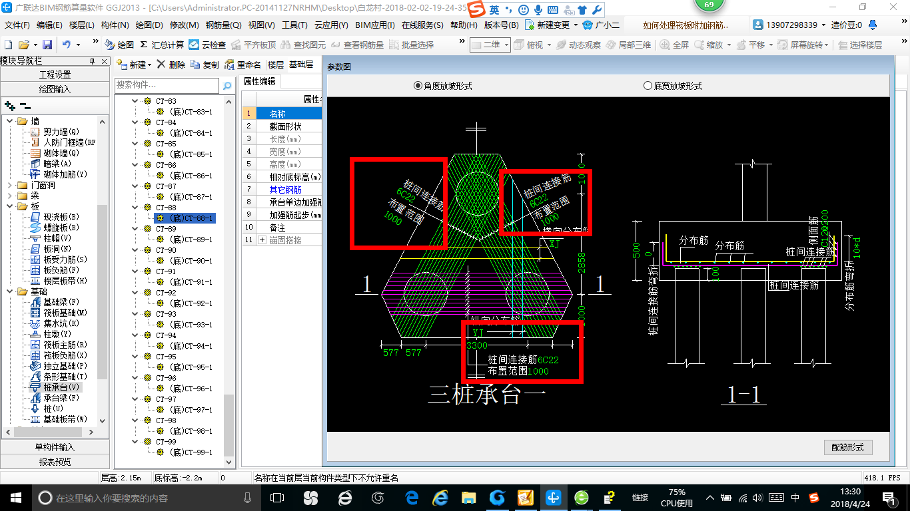Viewport: 910px width, 511px height.
Task: Switch to the 属性编辑 tab
Action: pyautogui.click(x=259, y=81)
